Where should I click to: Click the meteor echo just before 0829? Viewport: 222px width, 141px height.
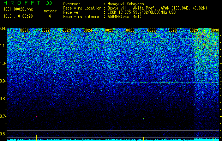[x=188, y=116]
